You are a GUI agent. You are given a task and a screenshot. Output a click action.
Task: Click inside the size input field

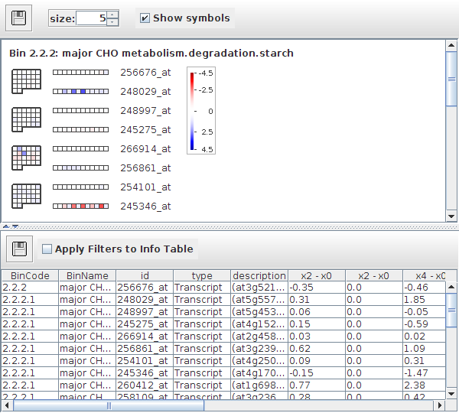pos(90,18)
